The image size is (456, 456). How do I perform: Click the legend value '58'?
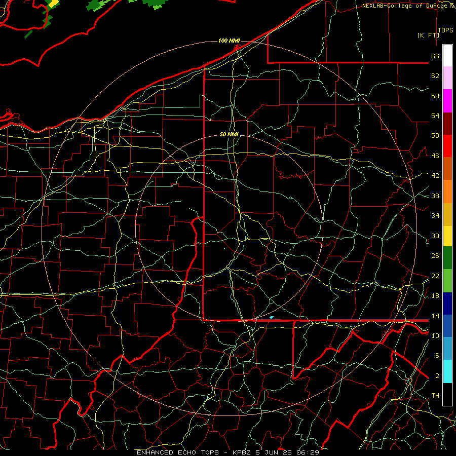pyautogui.click(x=435, y=96)
